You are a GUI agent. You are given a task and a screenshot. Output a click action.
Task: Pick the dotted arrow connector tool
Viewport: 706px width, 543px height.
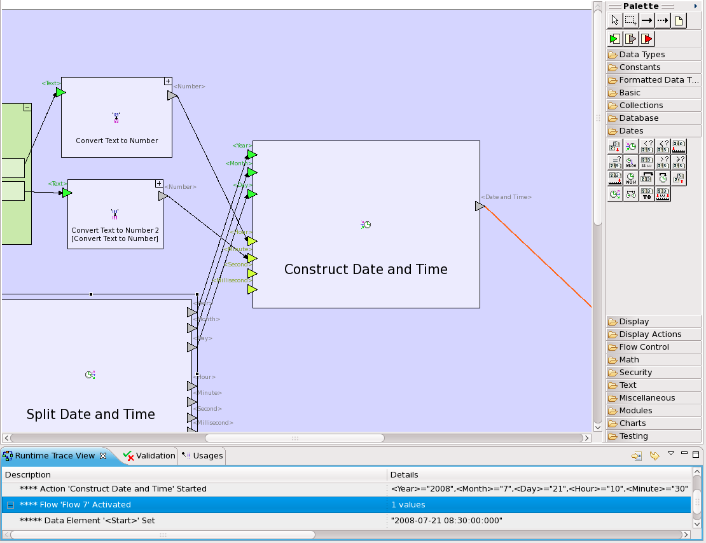[663, 20]
